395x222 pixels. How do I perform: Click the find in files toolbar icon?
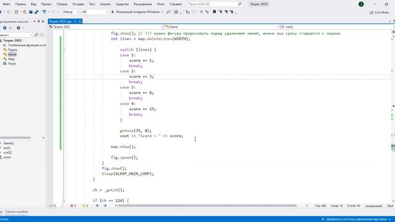(x=168, y=12)
